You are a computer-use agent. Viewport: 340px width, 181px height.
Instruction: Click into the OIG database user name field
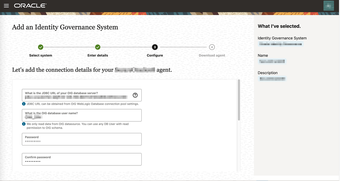[x=82, y=115]
